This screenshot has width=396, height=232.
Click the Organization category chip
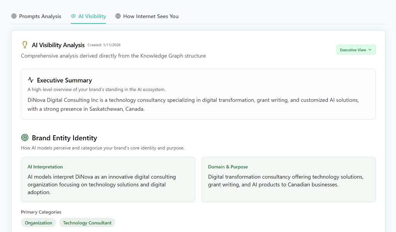39,223
